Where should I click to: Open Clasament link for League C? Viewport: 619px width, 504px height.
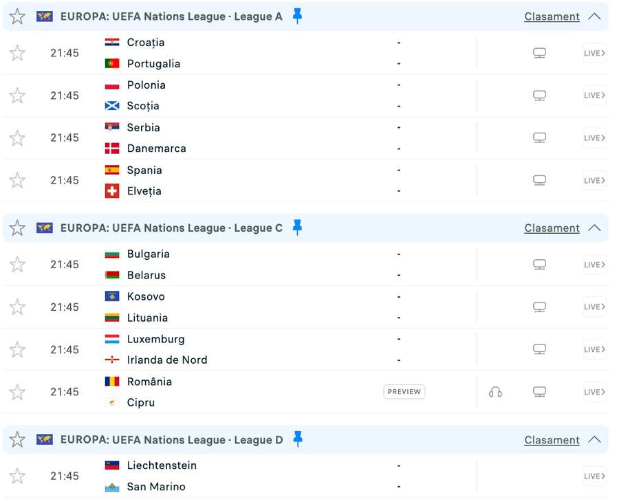[x=552, y=228]
